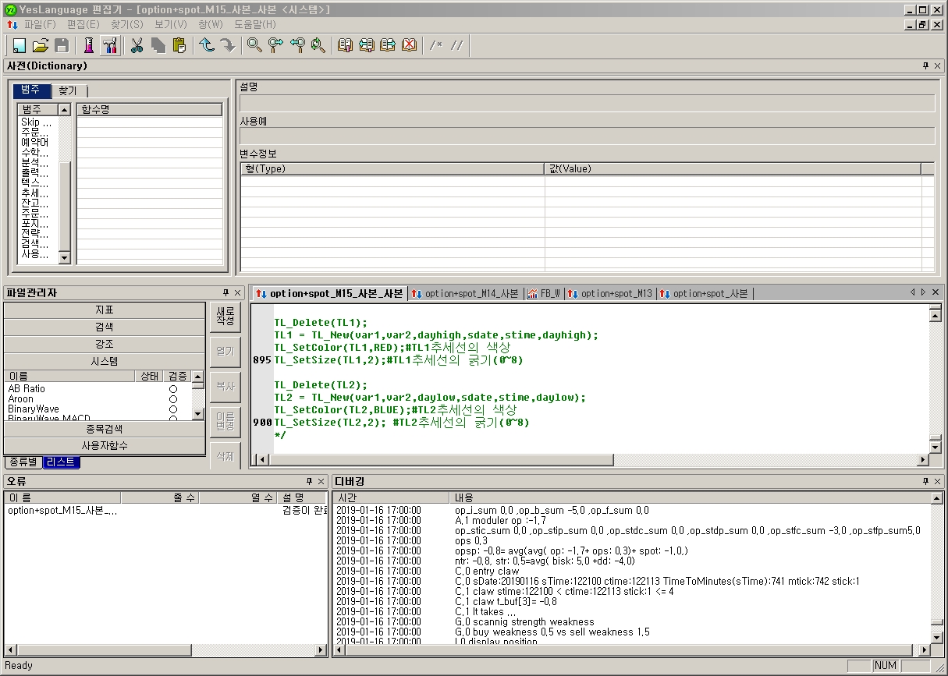The width and height of the screenshot is (948, 676).
Task: Click the 새로작성 button
Action: (225, 316)
